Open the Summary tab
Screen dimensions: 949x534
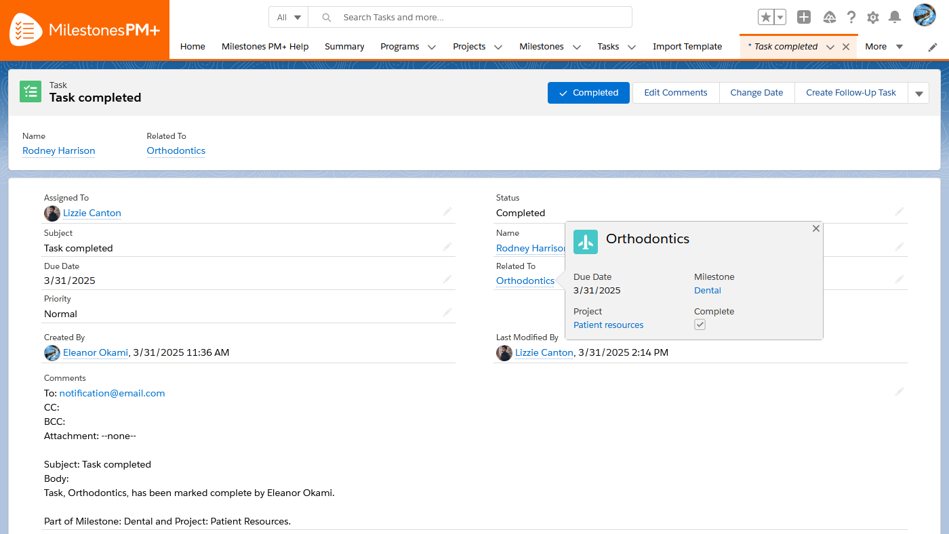[344, 47]
